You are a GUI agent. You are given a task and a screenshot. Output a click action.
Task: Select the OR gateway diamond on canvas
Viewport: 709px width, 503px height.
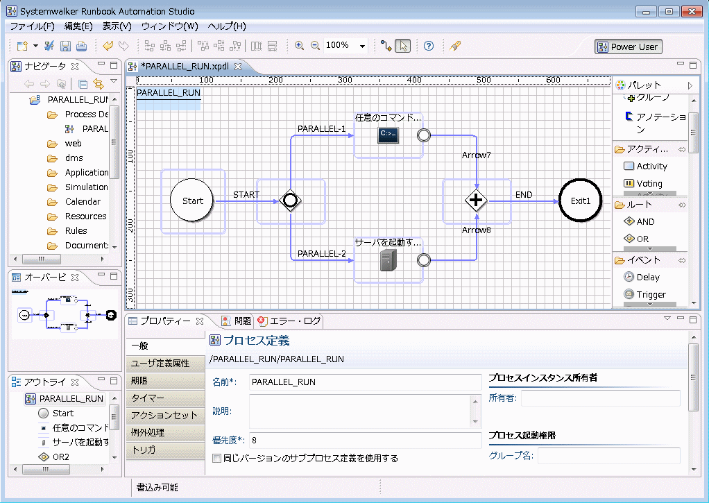[x=290, y=201]
